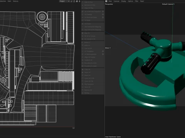Open UV Weld and Relax settings gear
Viewport: 185px width, 138px height.
coord(103,17)
